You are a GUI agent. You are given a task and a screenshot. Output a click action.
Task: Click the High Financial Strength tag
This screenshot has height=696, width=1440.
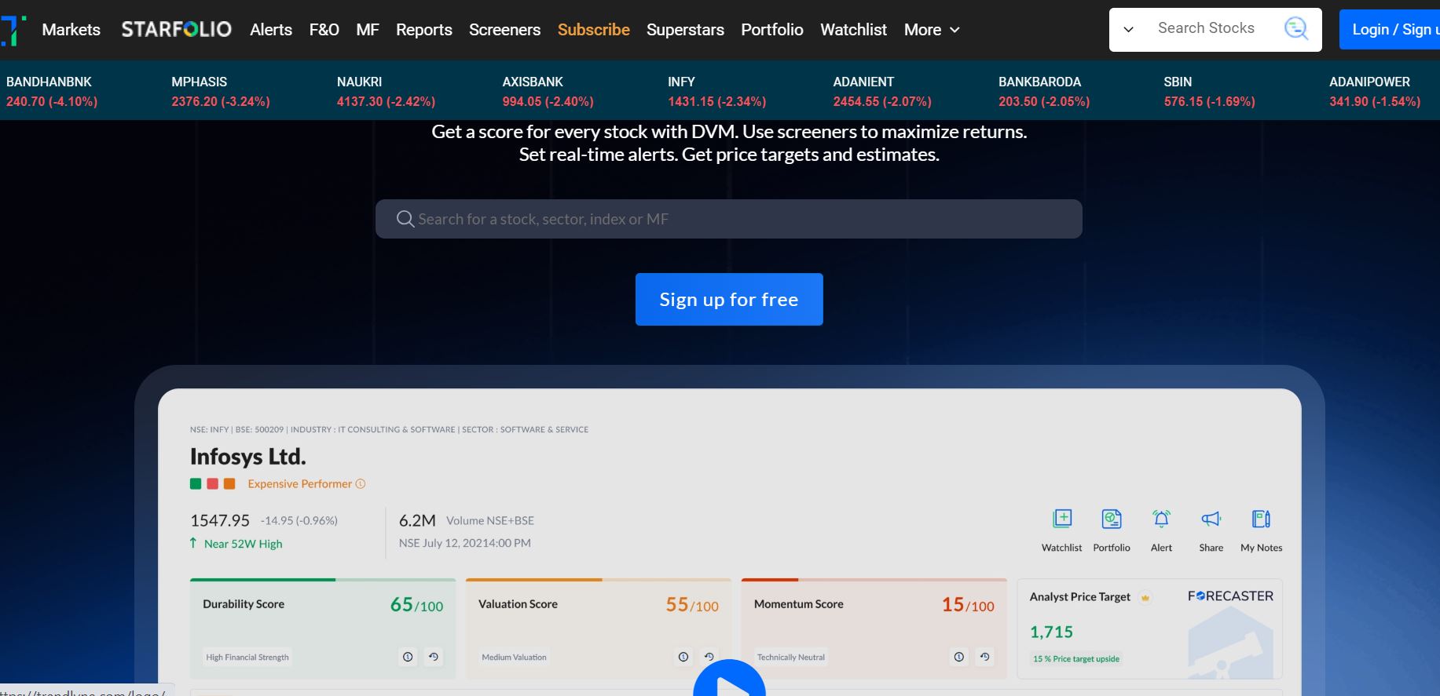click(247, 658)
